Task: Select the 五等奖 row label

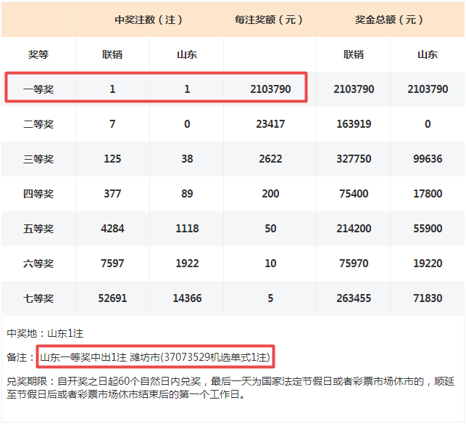Action: (38, 229)
